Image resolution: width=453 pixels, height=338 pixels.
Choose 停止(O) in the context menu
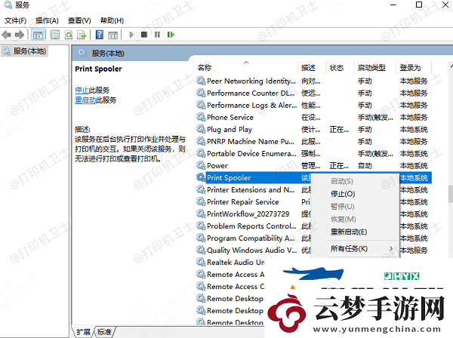pos(343,194)
